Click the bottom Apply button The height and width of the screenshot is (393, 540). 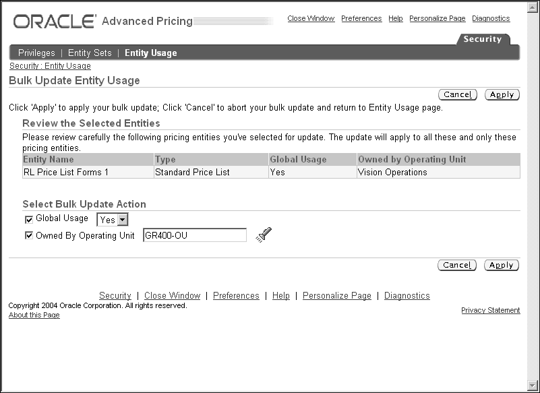tap(502, 265)
